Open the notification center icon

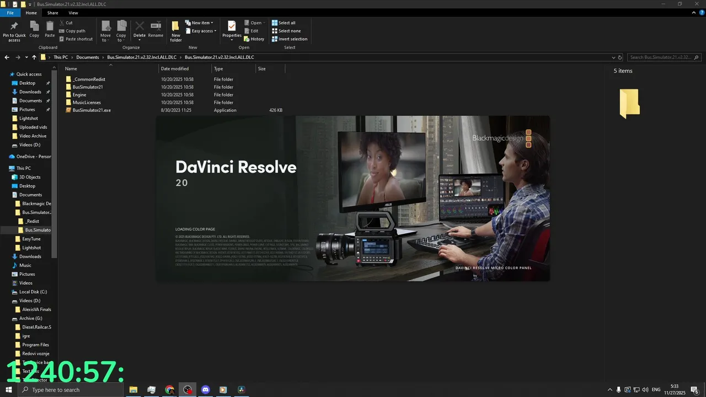click(694, 390)
